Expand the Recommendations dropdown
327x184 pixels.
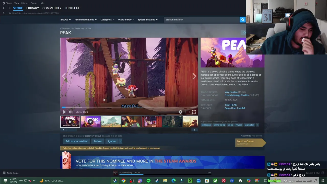point(86,20)
